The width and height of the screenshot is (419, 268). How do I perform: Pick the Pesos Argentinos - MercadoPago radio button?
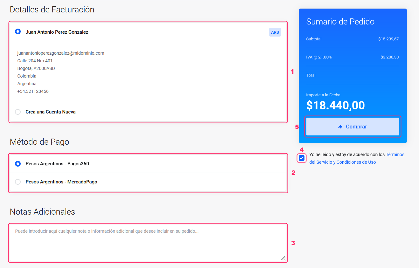click(x=18, y=182)
